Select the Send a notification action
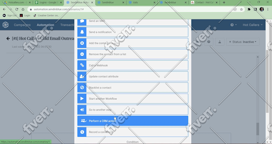 133,32
